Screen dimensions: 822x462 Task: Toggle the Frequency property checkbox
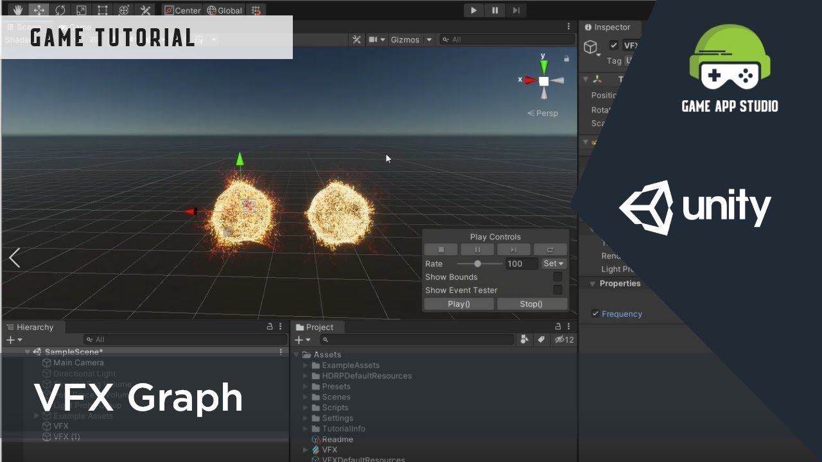(596, 314)
